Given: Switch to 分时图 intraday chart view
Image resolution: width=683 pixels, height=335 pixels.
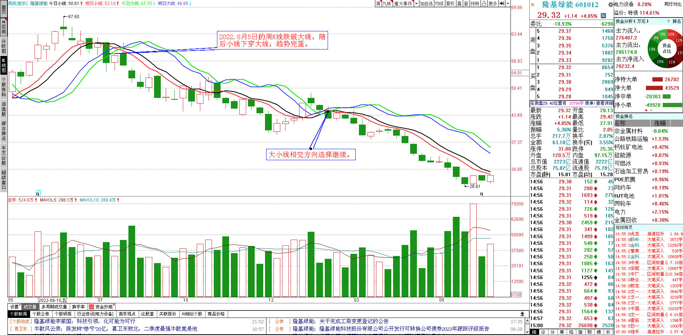Looking at the screenshot, I should 4,46.
